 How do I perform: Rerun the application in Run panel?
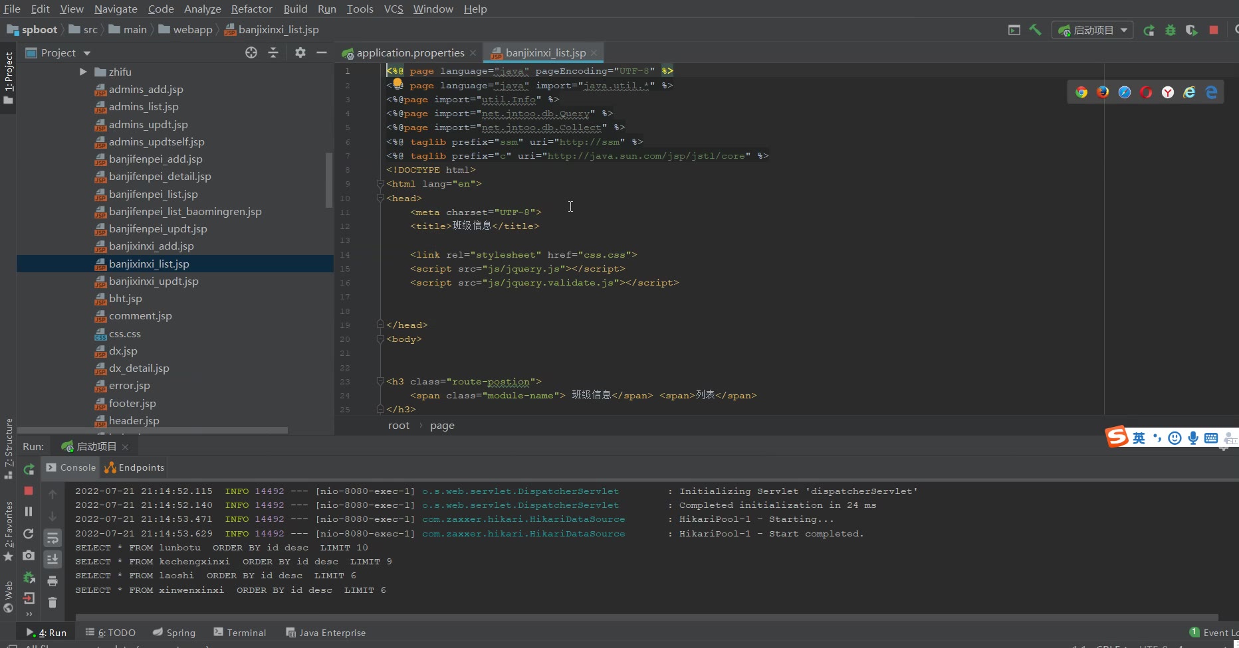29,469
